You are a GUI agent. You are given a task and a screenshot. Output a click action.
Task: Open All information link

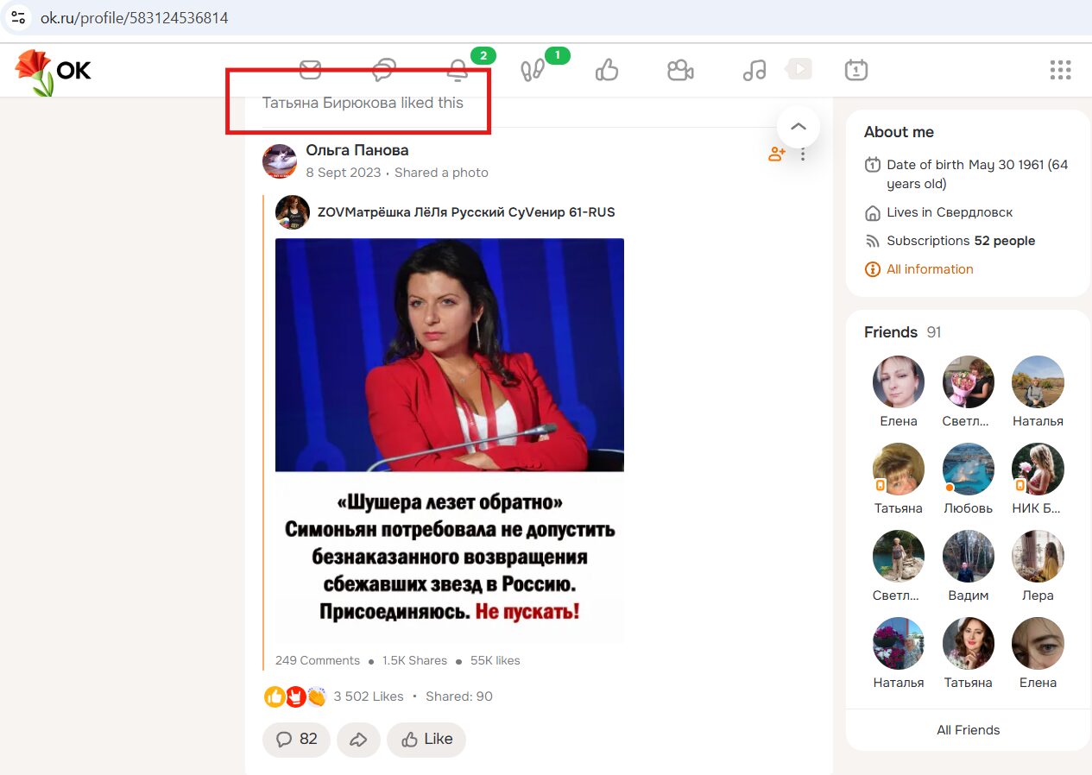click(930, 269)
